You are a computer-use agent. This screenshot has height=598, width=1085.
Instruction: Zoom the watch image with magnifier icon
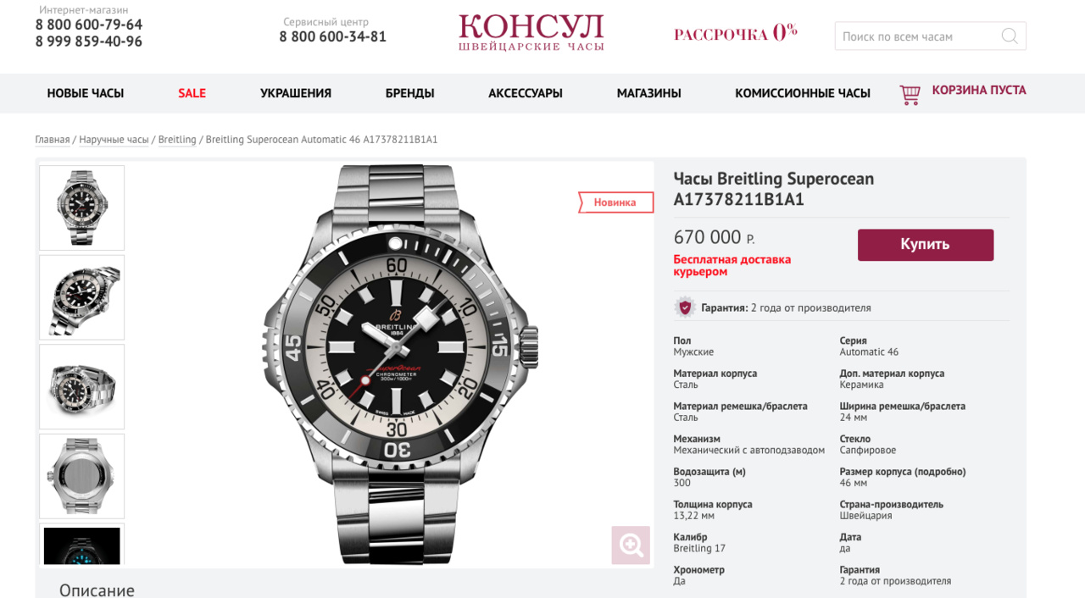631,545
